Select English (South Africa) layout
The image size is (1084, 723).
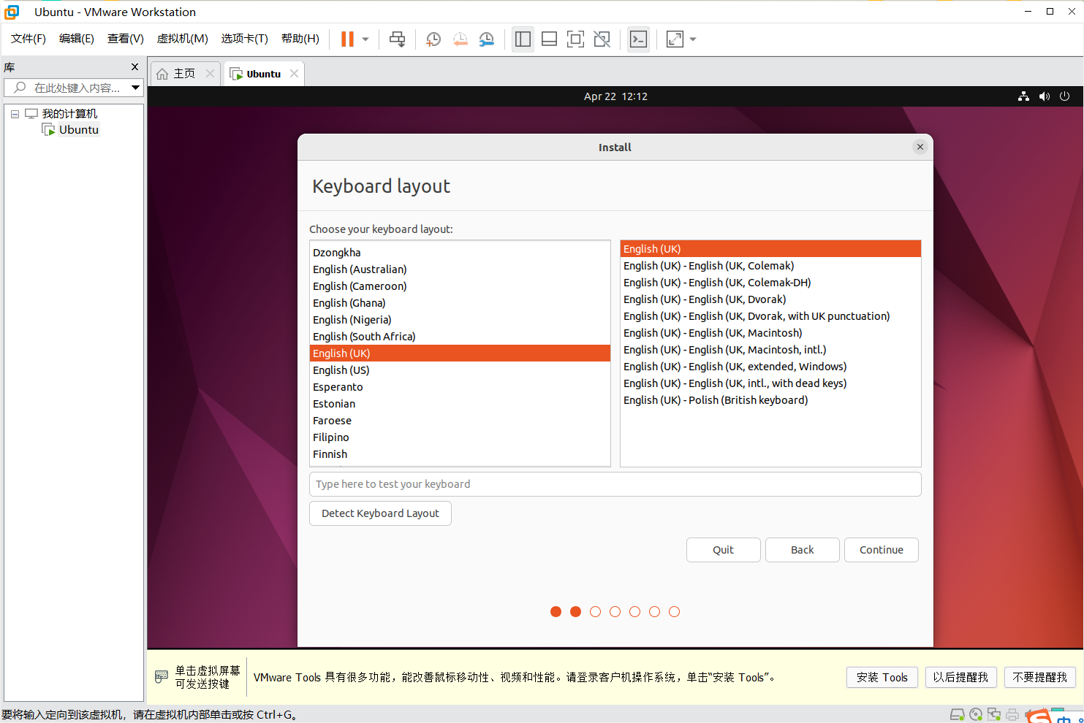point(460,337)
